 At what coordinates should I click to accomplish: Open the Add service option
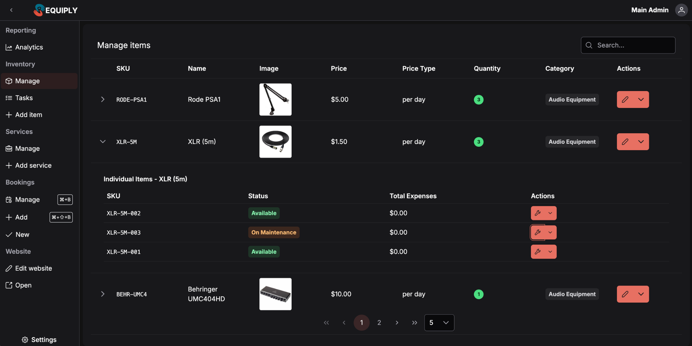(x=33, y=165)
